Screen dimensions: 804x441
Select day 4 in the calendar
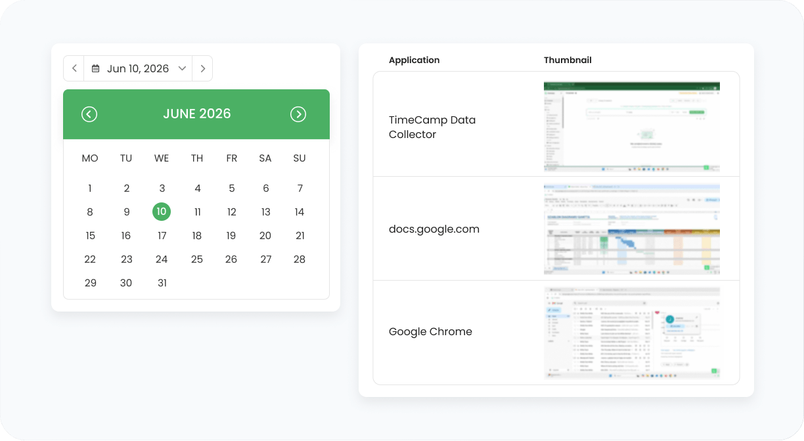(x=198, y=189)
